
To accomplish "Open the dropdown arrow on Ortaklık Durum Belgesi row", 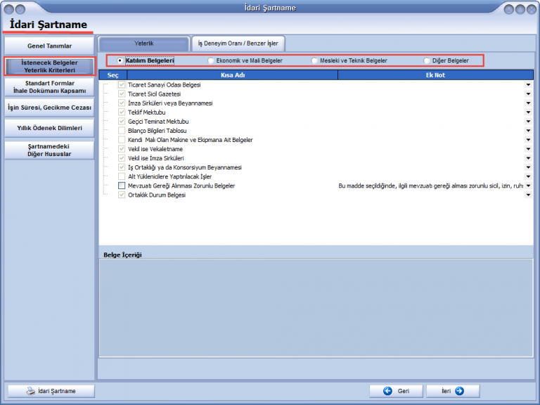I will [x=528, y=195].
